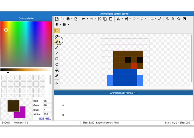Cut selection with the scissors icon
This screenshot has width=194, height=138.
tap(99, 19)
